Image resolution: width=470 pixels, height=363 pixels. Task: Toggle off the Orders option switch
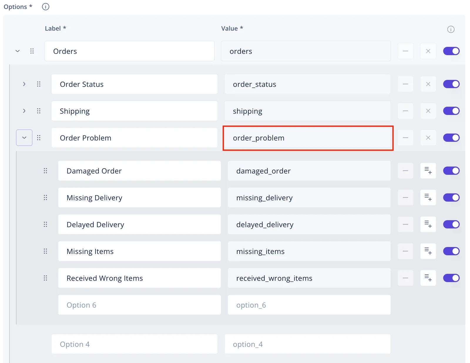pos(451,51)
